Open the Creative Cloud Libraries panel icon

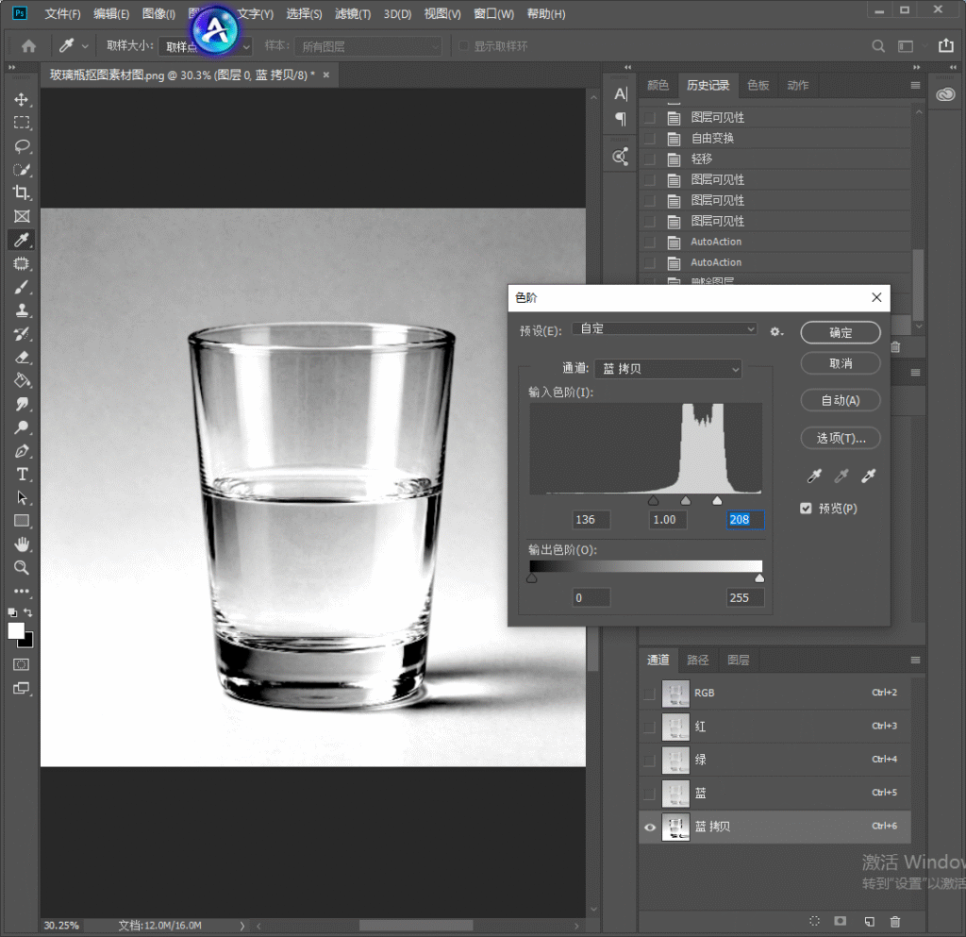click(x=945, y=94)
